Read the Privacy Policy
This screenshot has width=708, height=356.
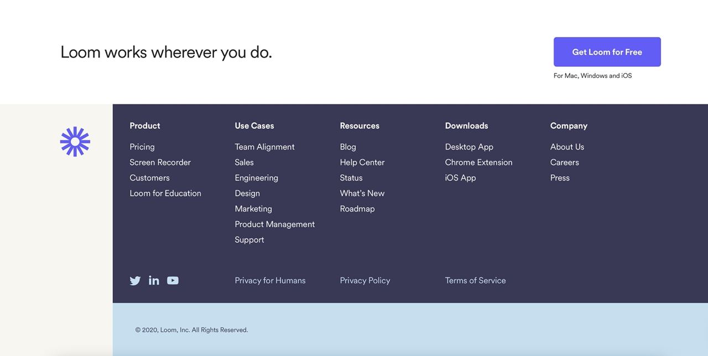tap(365, 280)
